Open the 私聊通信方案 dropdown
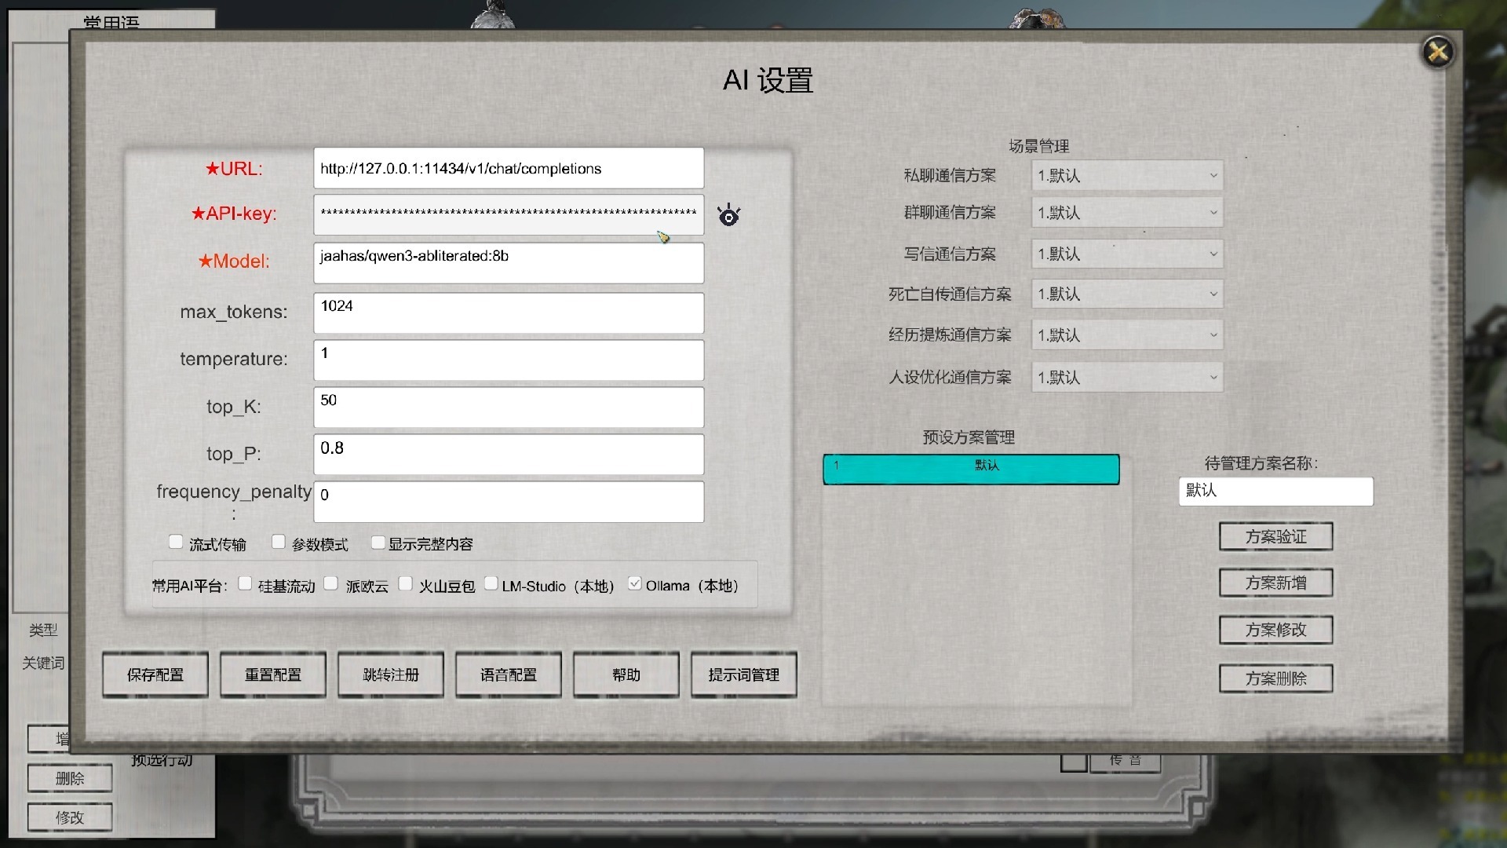The height and width of the screenshot is (848, 1507). click(x=1126, y=176)
